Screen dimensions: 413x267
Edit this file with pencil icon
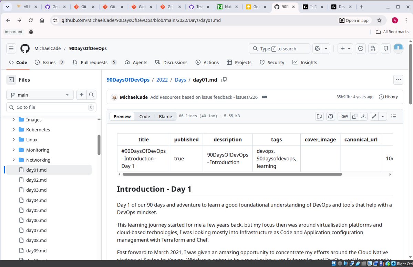pyautogui.click(x=374, y=116)
